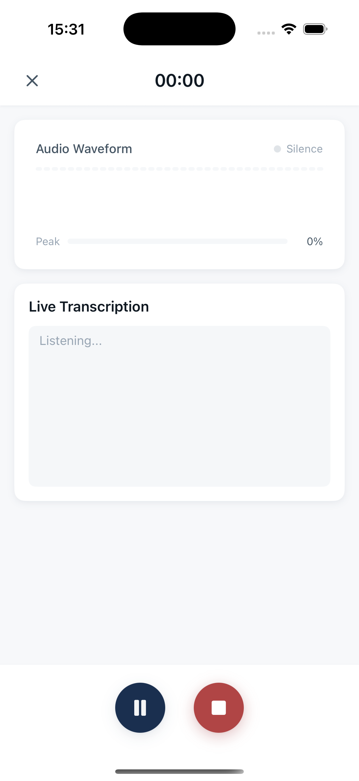
Task: Click the 00:00 recording timer
Action: pyautogui.click(x=179, y=80)
